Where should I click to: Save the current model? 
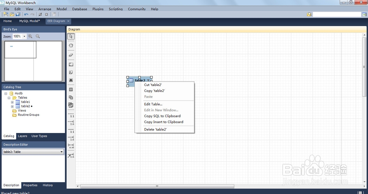pyautogui.click(x=18, y=15)
